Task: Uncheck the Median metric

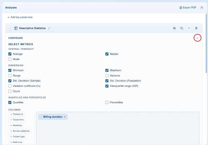Action: click(x=107, y=54)
